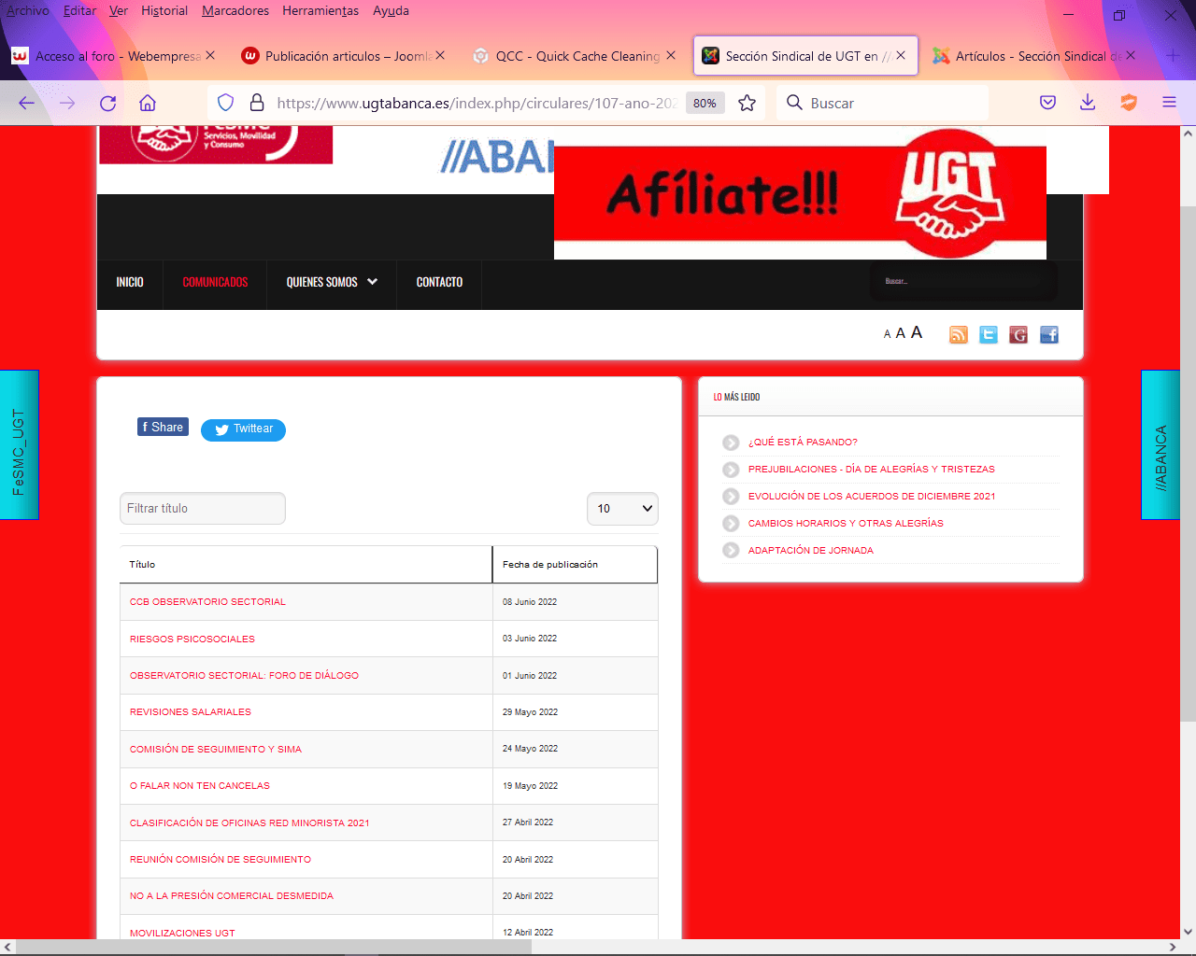This screenshot has width=1196, height=956.
Task: Open the Herramientas menu
Action: (x=320, y=10)
